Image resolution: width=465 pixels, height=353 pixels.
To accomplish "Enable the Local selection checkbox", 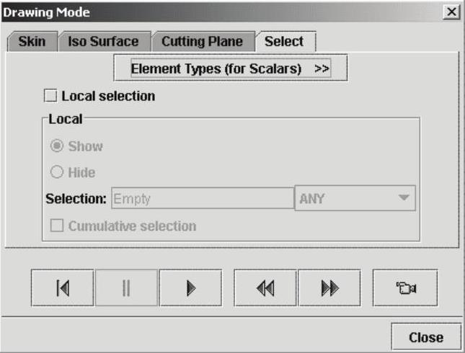I will [x=51, y=96].
